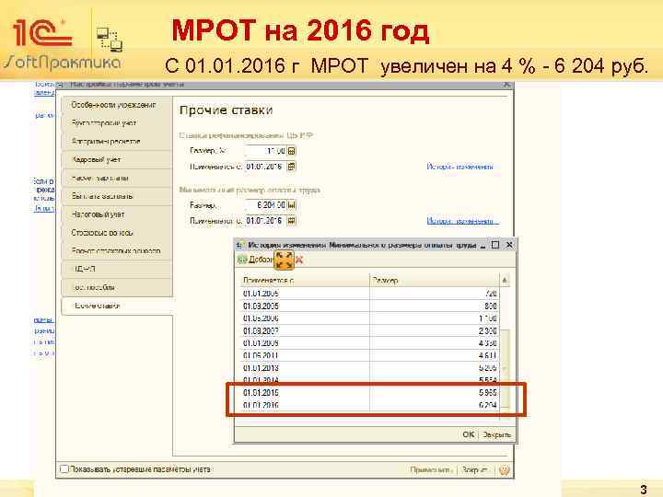Image resolution: width=663 pixels, height=497 pixels.
Task: Select the Прочие ставки tab
Action: [117, 306]
